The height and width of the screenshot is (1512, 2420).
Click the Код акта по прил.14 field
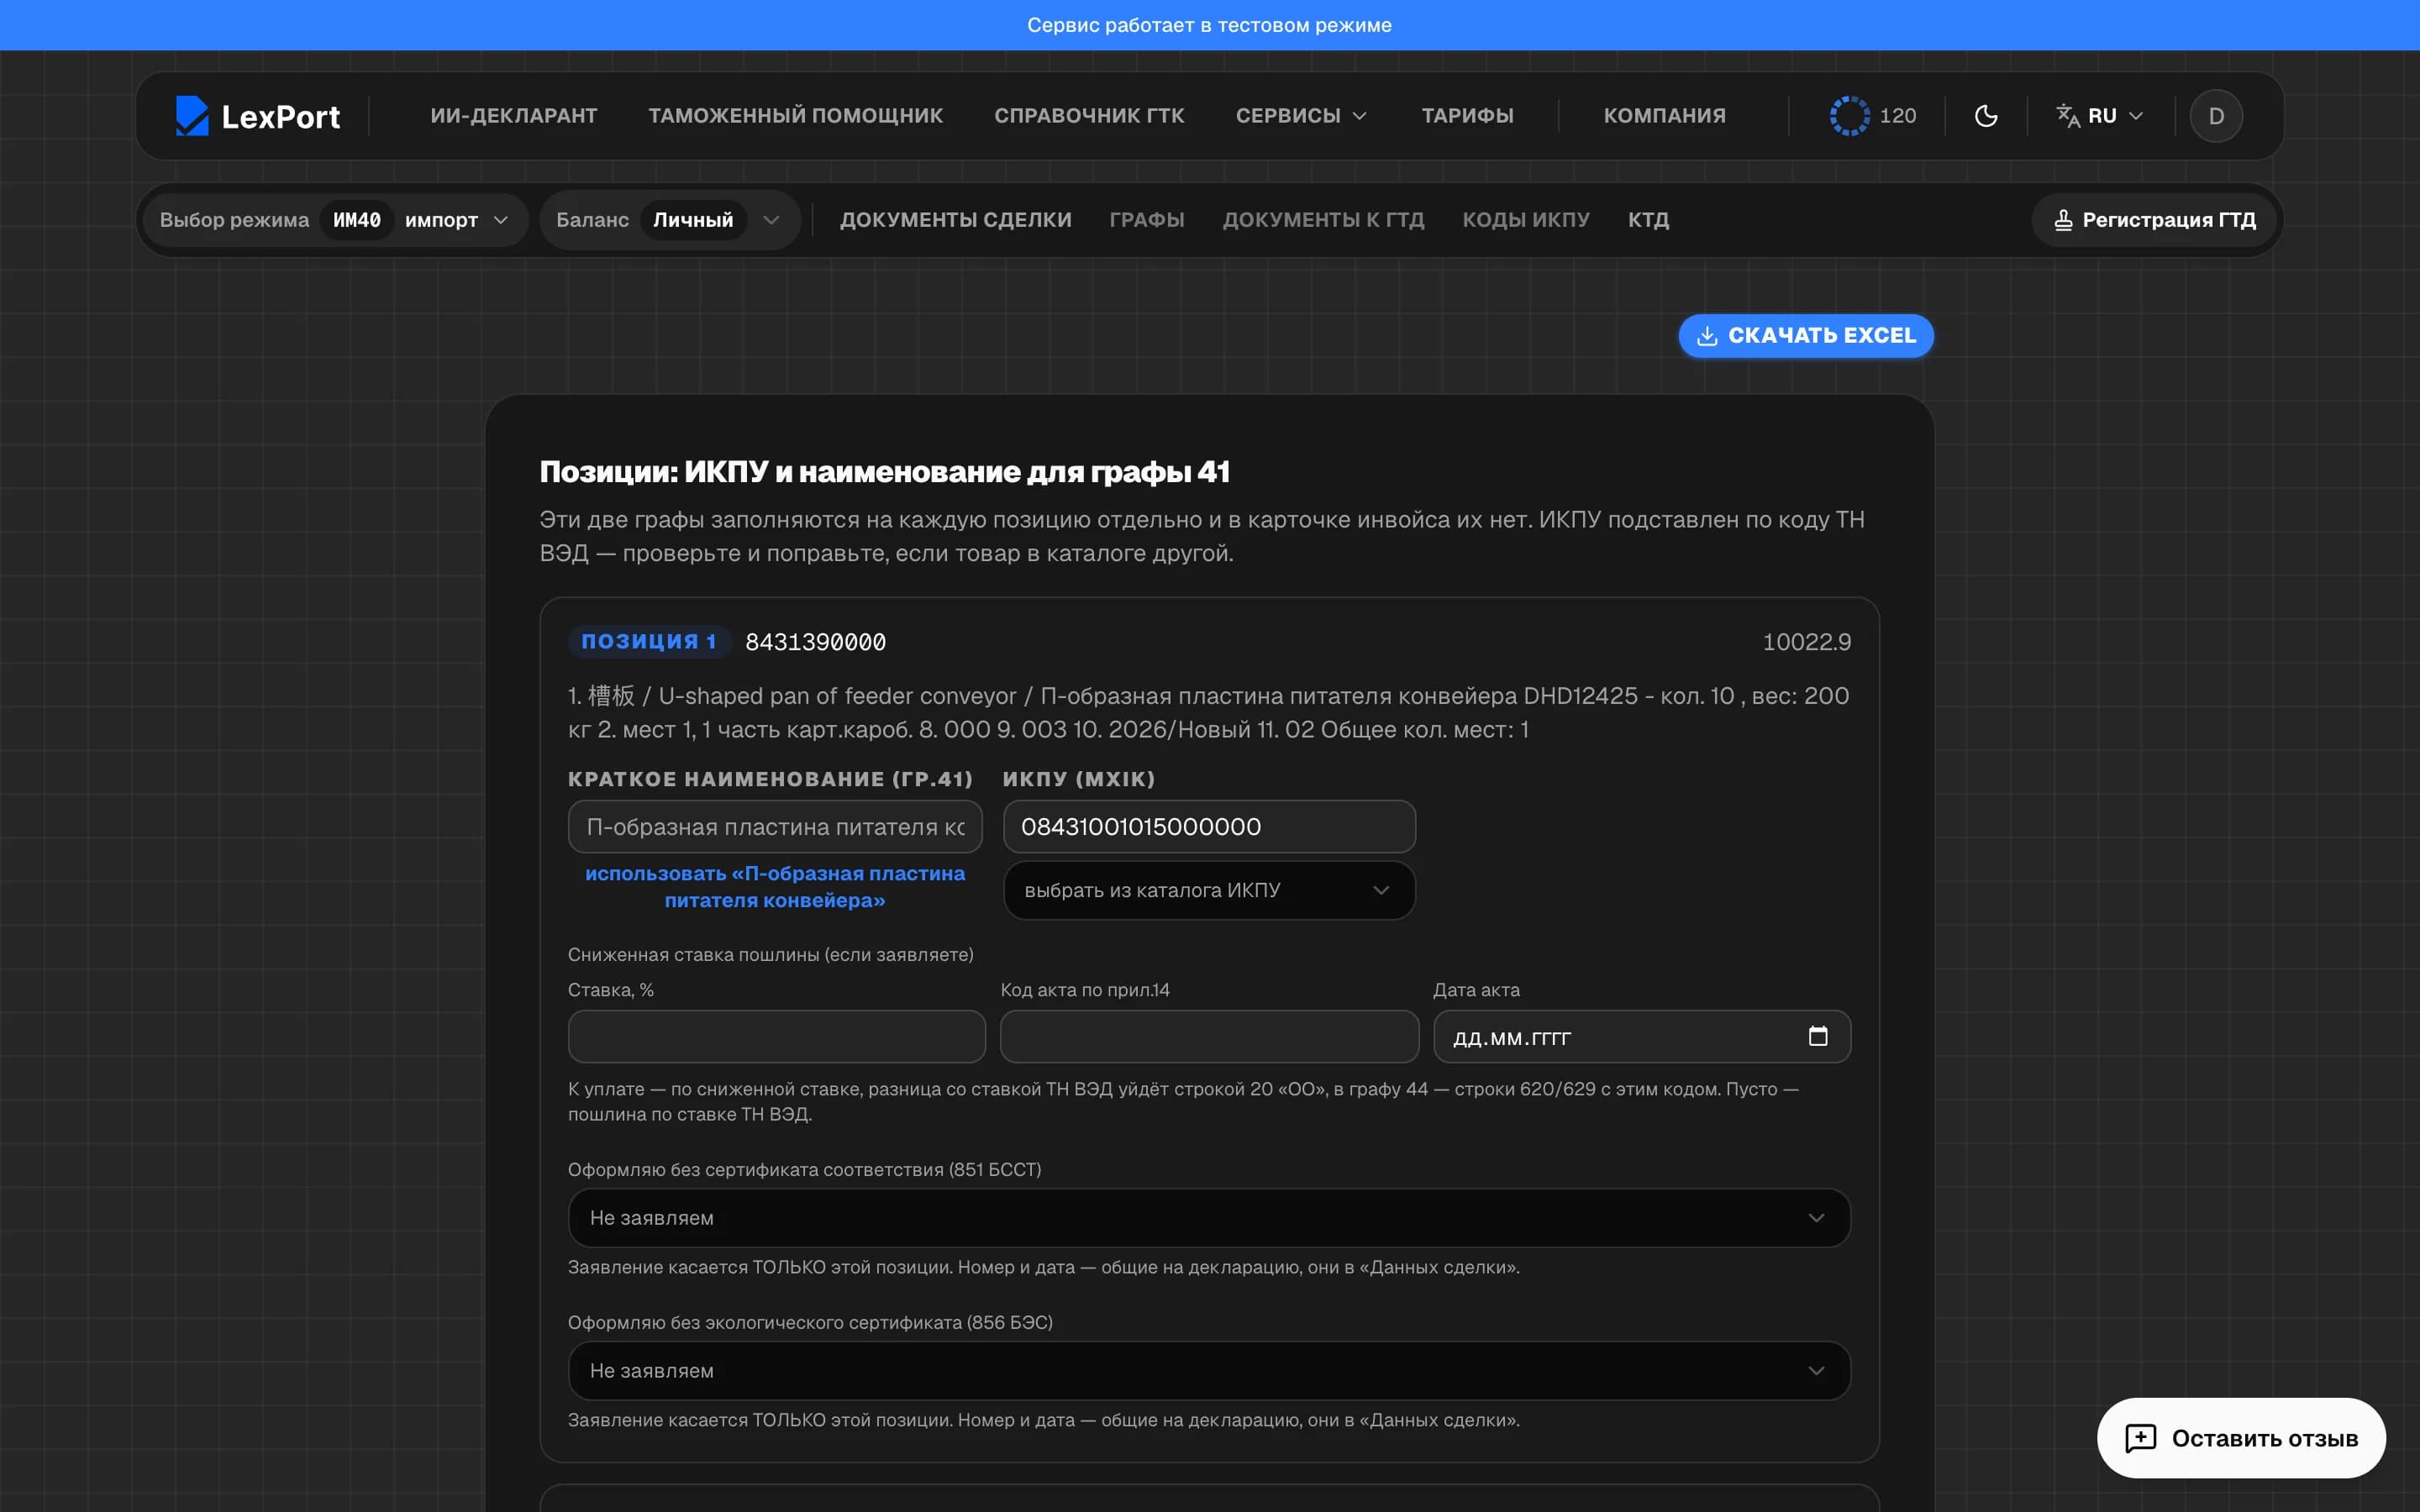1209,1037
